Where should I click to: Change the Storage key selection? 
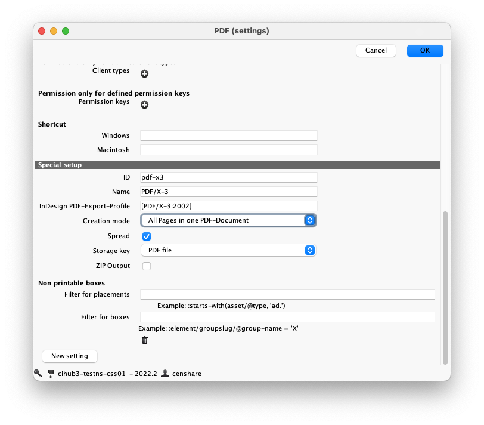click(228, 251)
